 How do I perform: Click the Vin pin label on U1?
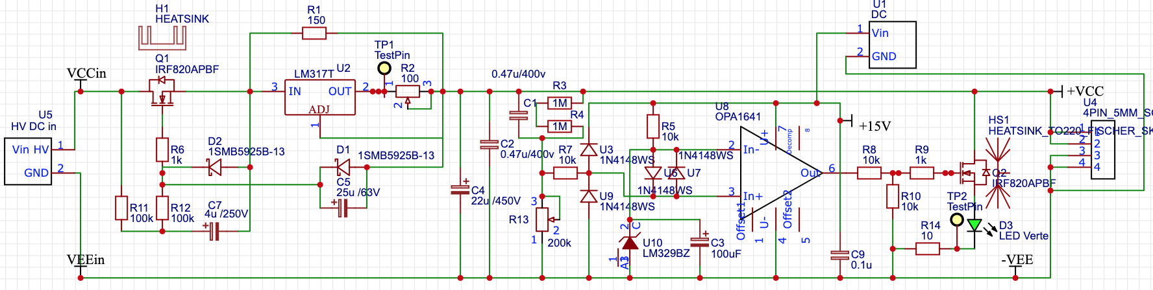tap(880, 33)
